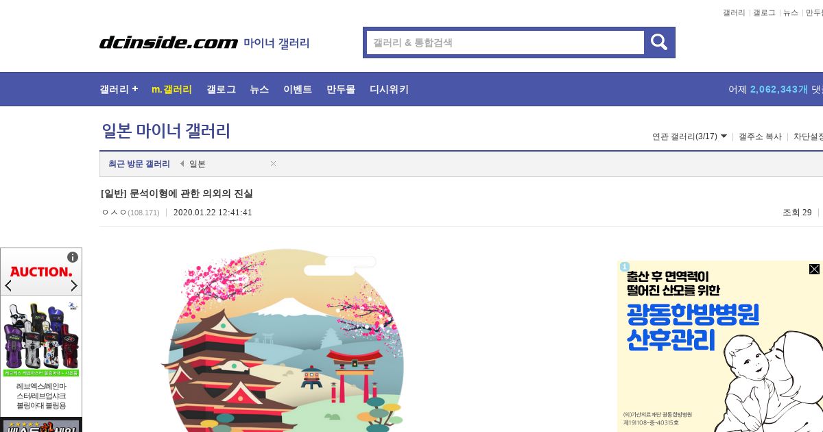Go to previous Auction ad item
Viewport: 823px width, 432px height.
pos(8,285)
